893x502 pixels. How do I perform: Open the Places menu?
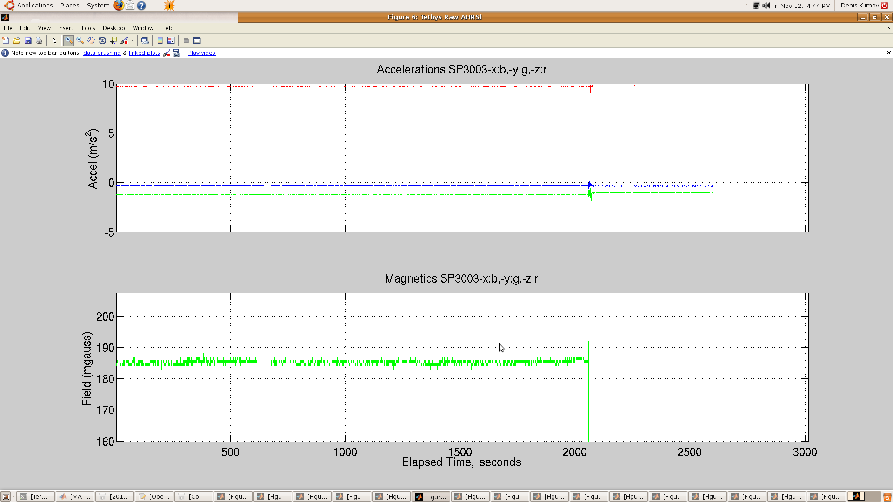pos(70,6)
